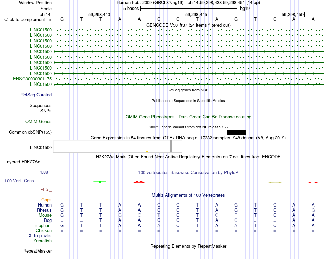324x259 pixels.
Task: Click the gray GTEx expression bar for LINC01500
Action: coord(171,147)
